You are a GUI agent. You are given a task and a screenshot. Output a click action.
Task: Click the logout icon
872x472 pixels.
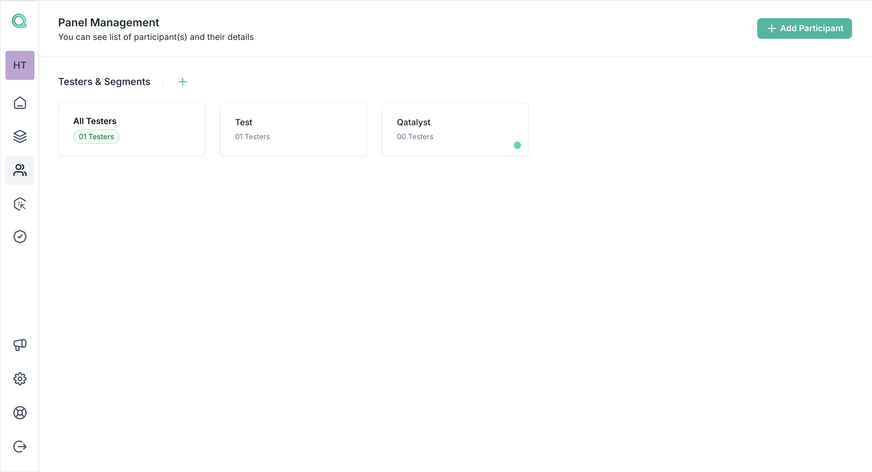[x=20, y=446]
